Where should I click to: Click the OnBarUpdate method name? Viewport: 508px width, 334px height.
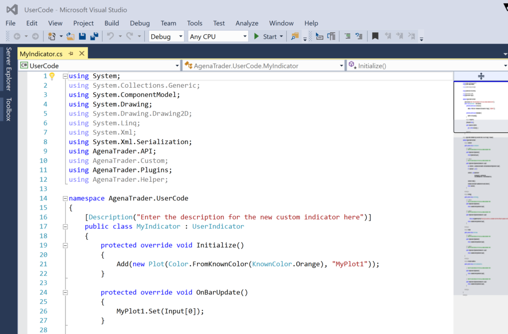(218, 292)
